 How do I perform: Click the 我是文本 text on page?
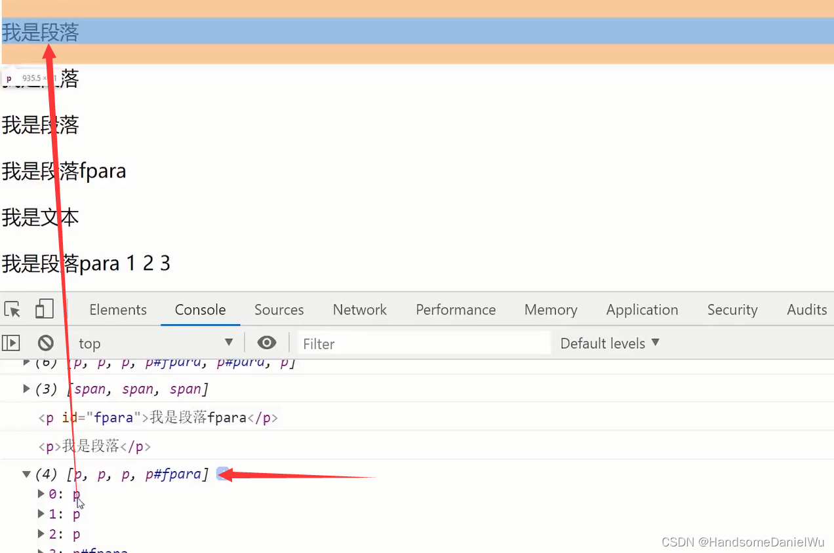[x=40, y=217]
